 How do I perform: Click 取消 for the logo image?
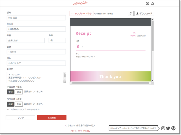(19, 104)
